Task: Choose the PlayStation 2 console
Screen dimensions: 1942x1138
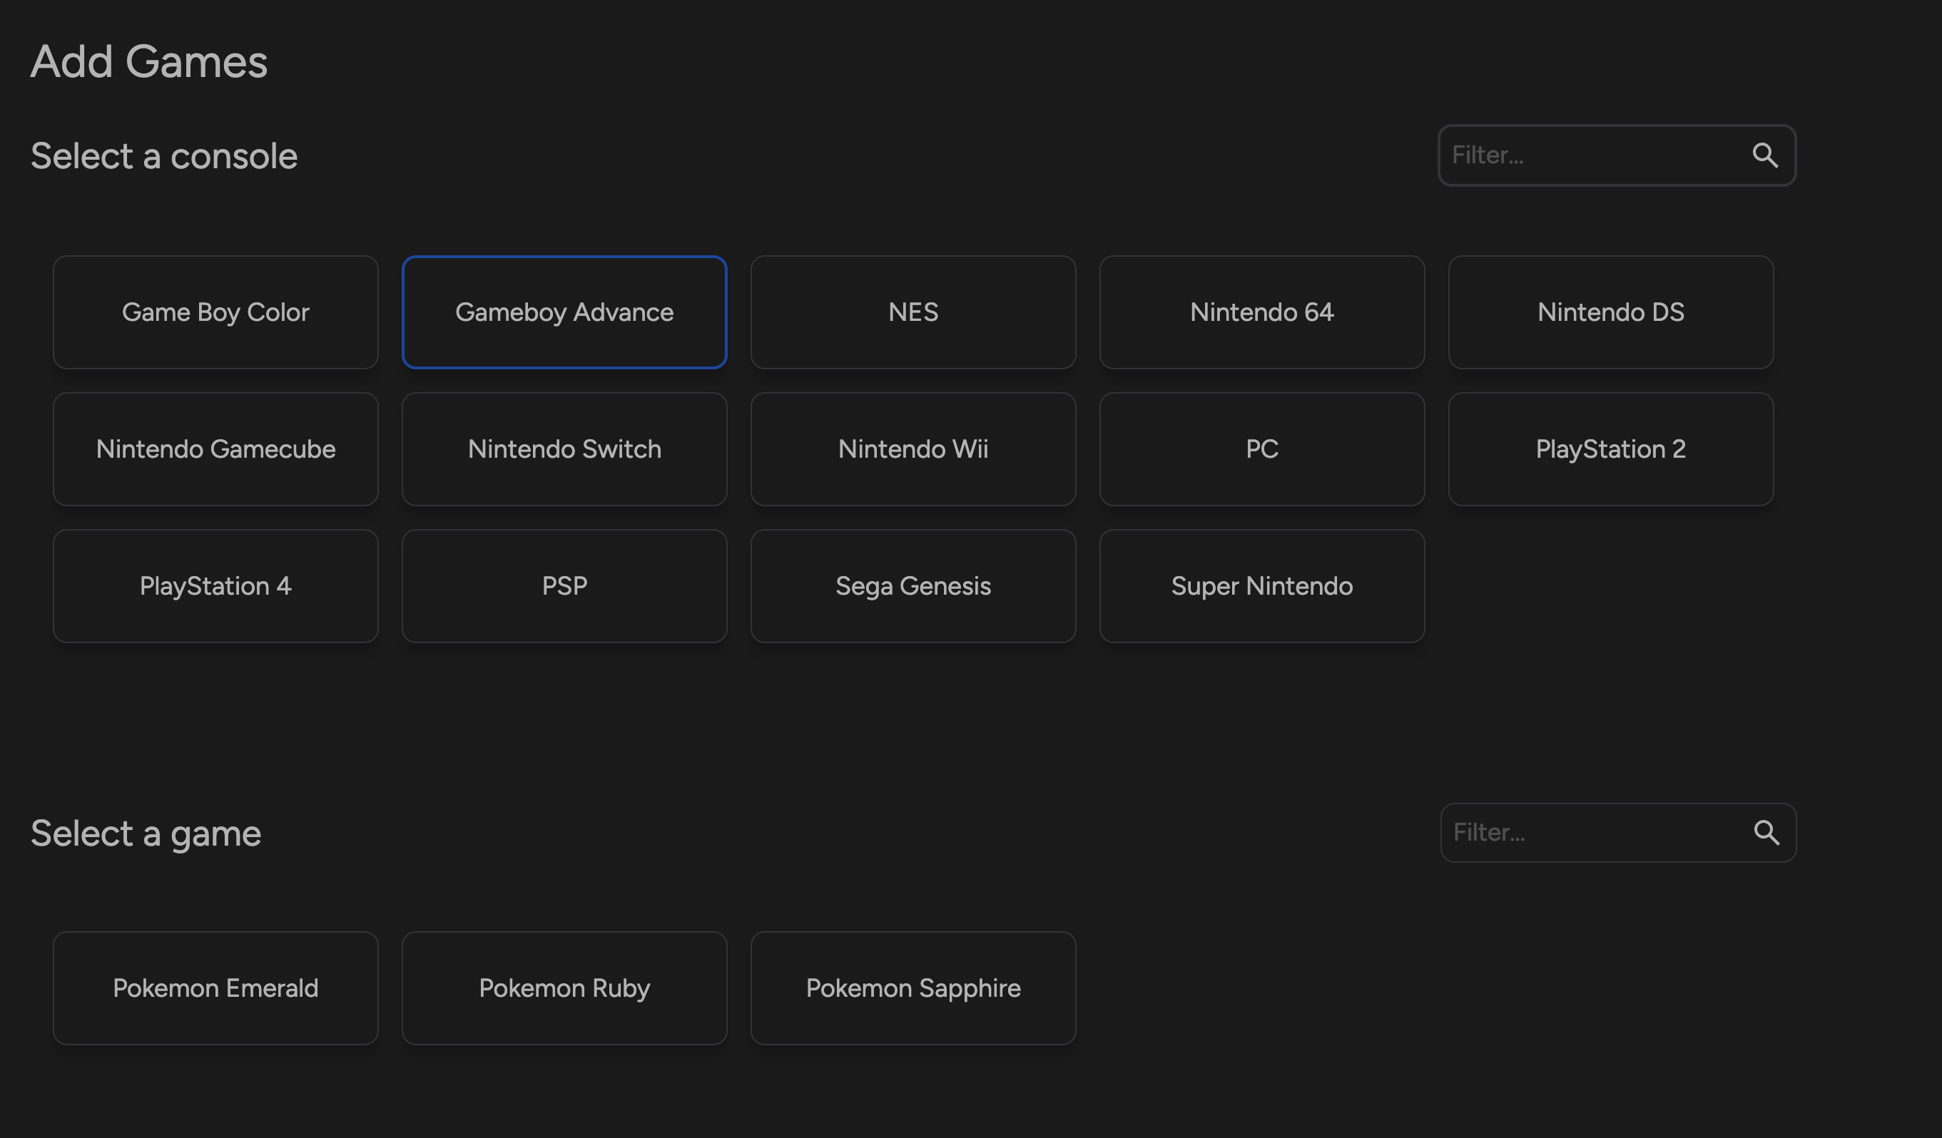Action: tap(1611, 449)
